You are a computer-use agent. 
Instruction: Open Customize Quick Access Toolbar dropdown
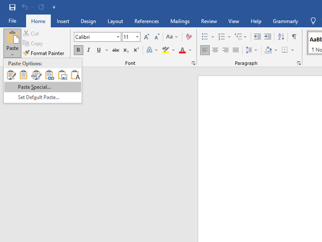click(54, 7)
